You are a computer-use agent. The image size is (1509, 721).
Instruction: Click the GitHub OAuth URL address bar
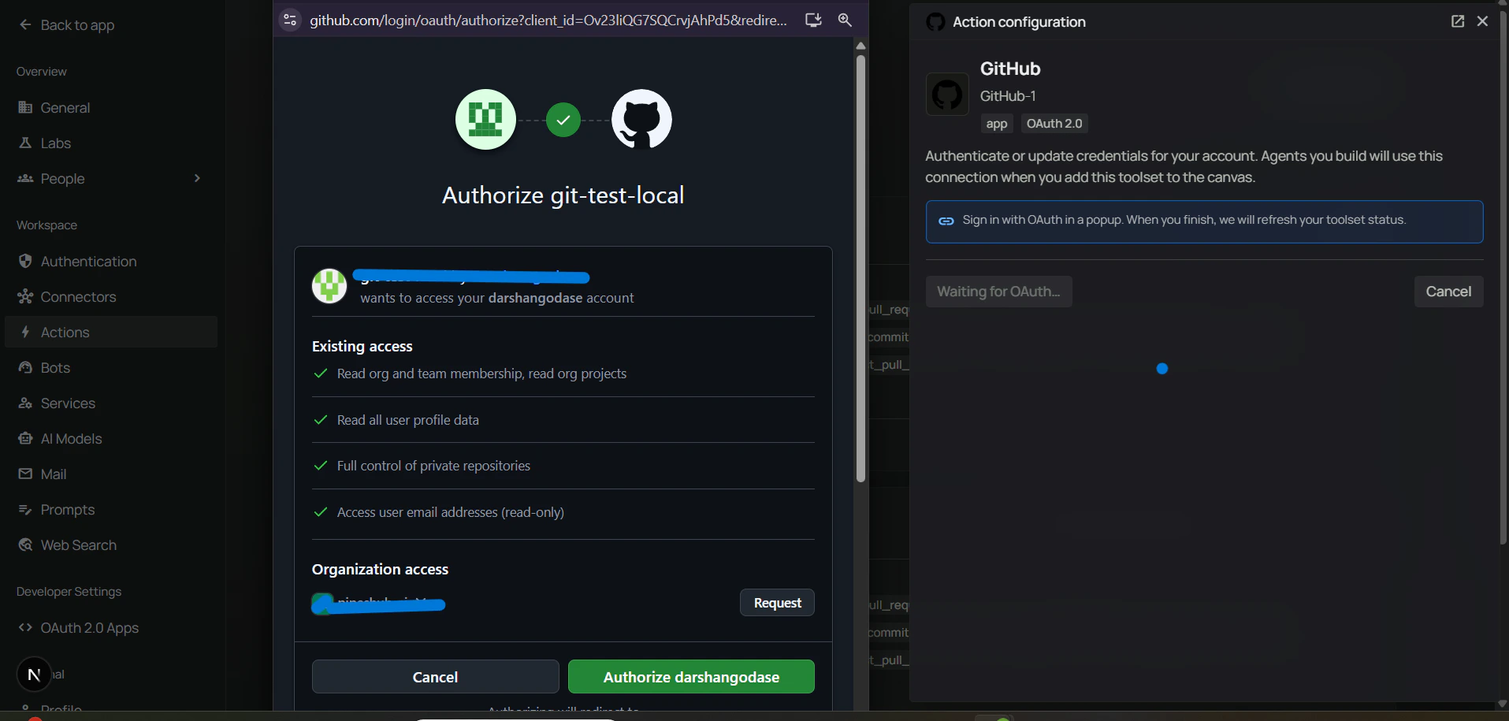click(x=548, y=20)
